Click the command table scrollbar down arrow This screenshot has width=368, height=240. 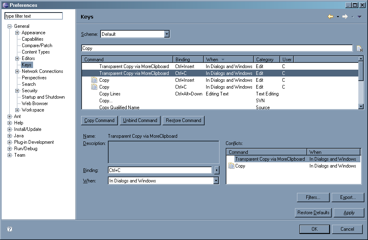[x=361, y=106]
